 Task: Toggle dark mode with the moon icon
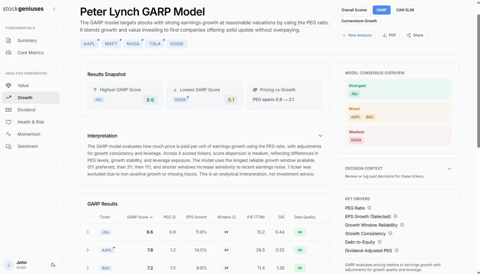click(53, 265)
